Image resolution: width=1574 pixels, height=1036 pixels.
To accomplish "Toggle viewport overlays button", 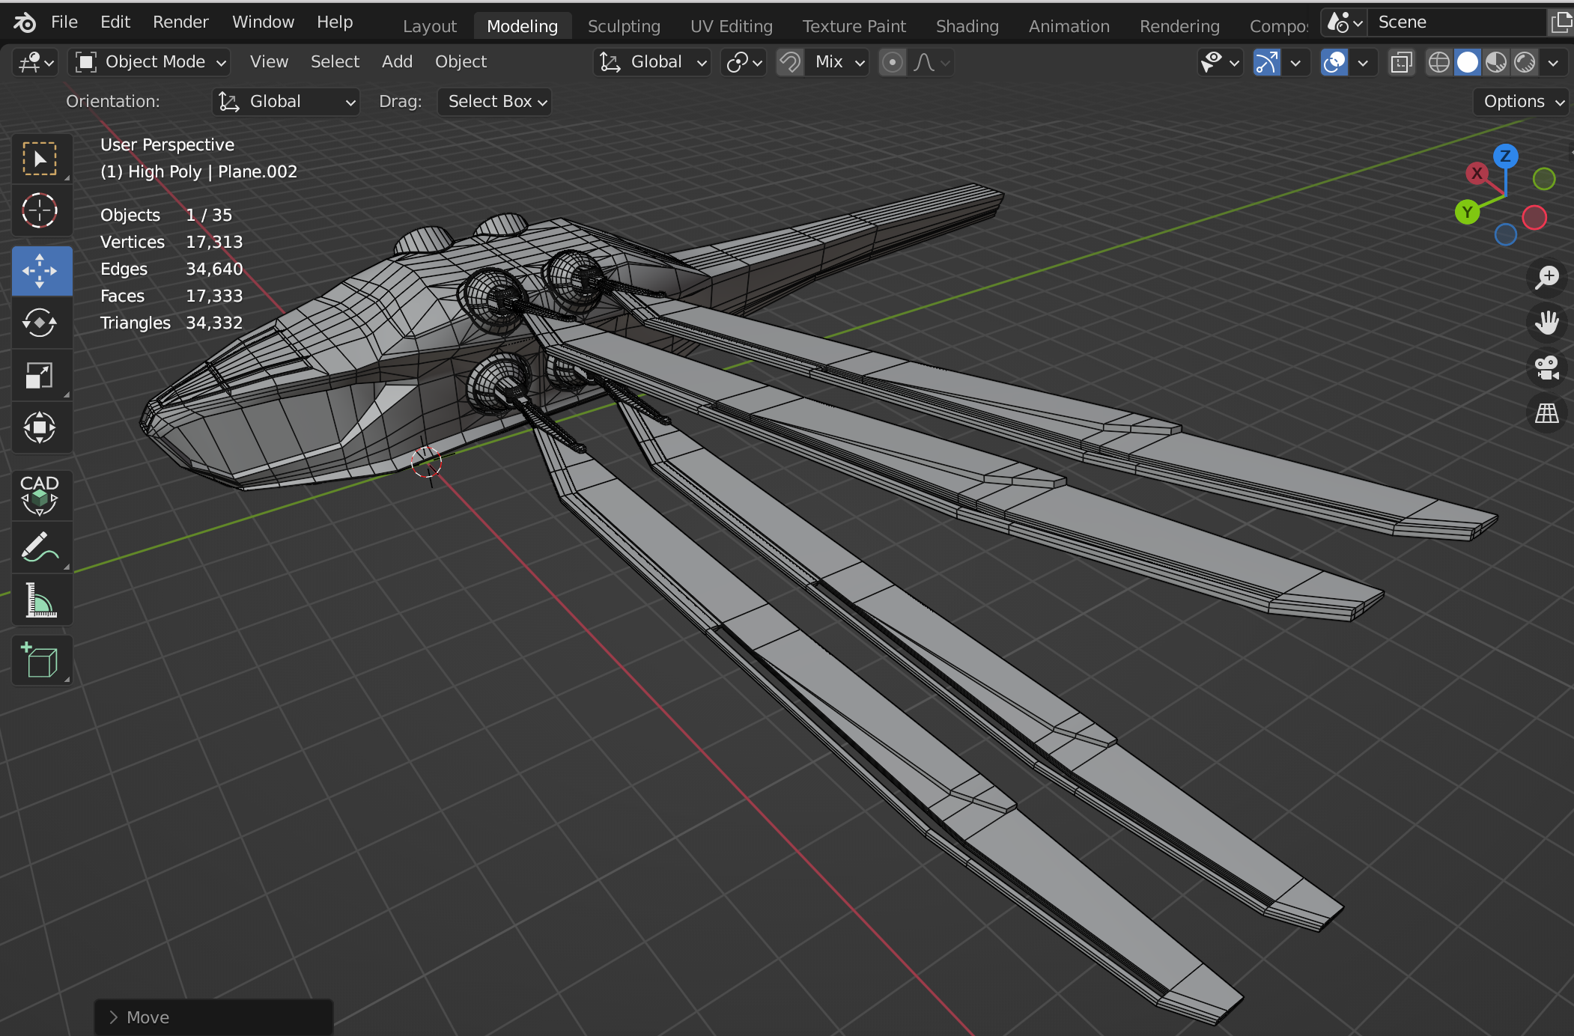I will coord(1334,62).
